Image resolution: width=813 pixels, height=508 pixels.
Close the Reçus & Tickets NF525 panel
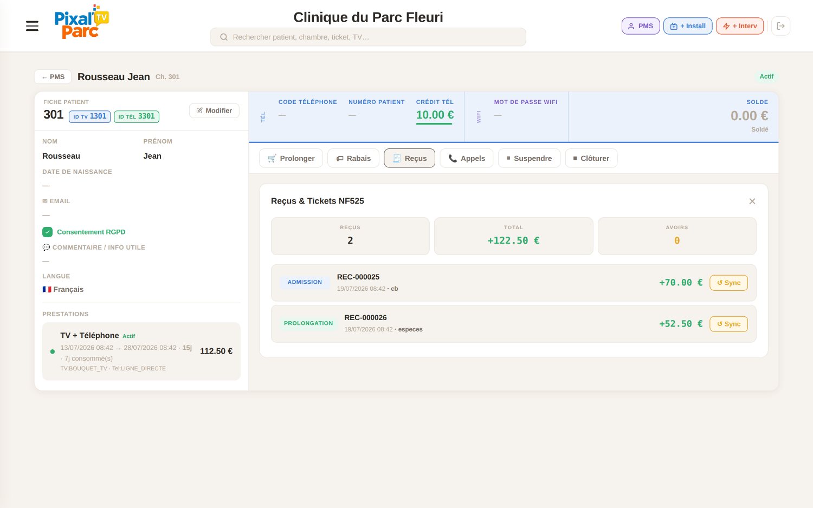coord(752,201)
